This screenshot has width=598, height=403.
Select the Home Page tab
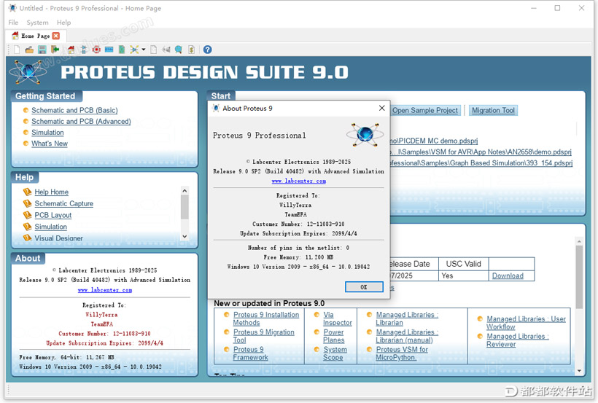pyautogui.click(x=36, y=36)
